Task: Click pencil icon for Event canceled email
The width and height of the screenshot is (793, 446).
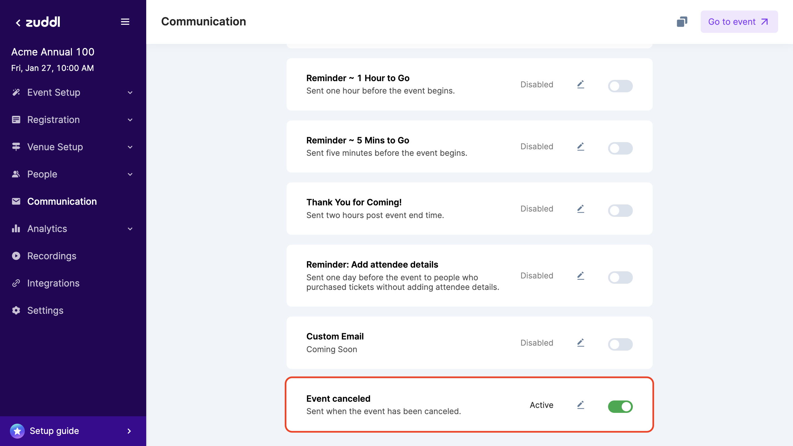Action: coord(581,405)
